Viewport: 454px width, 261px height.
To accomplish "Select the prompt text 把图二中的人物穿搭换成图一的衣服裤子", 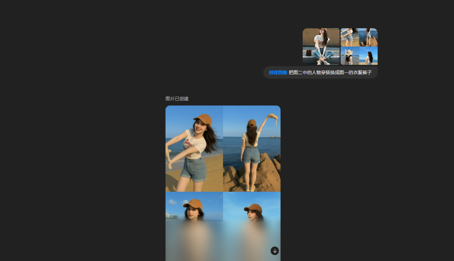I will tap(330, 73).
